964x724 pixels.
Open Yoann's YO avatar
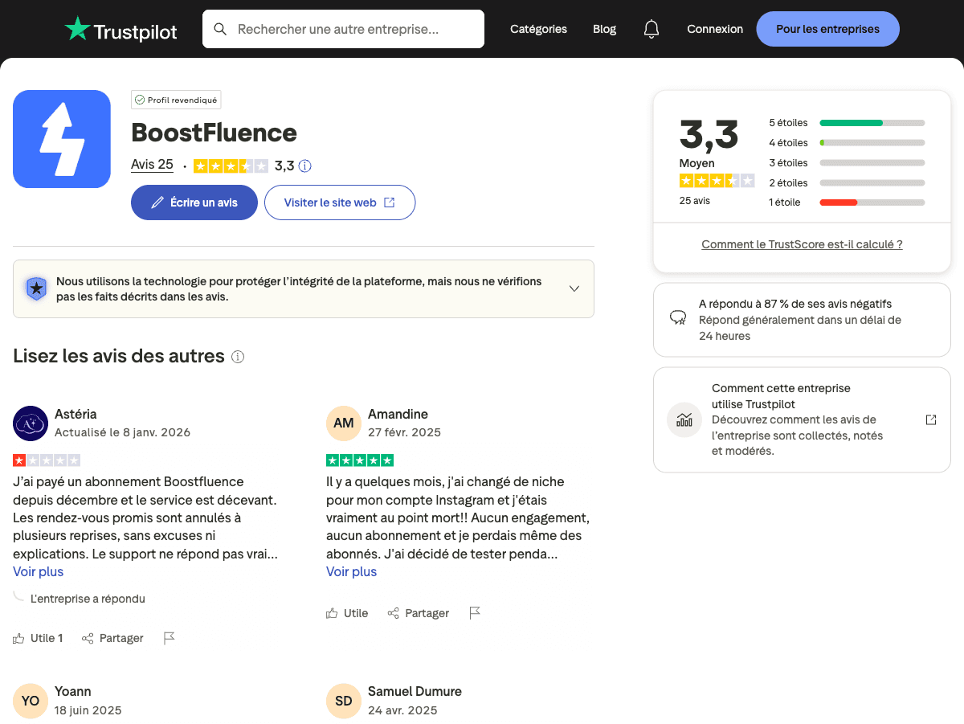tap(31, 701)
